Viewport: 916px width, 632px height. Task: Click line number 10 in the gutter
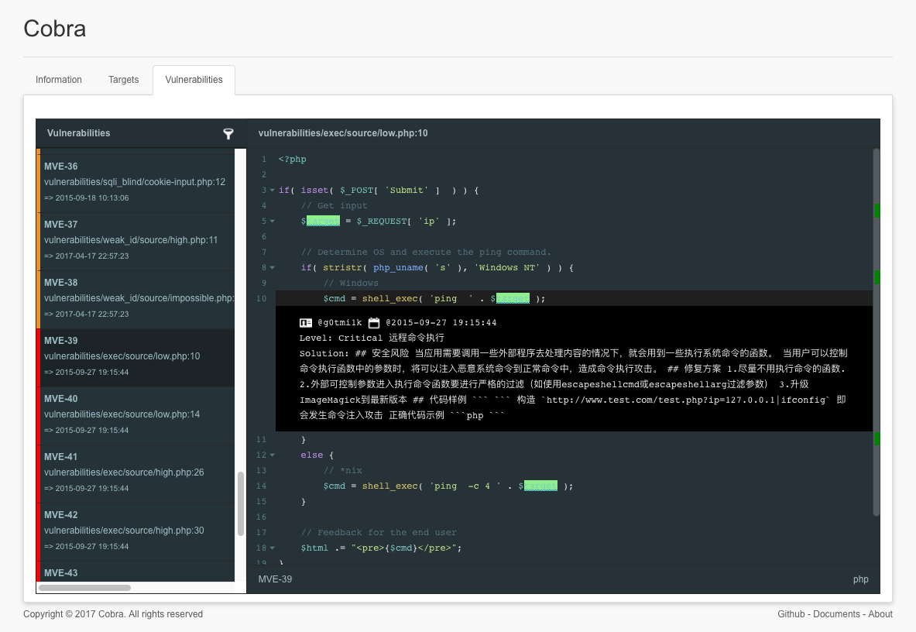pyautogui.click(x=261, y=298)
